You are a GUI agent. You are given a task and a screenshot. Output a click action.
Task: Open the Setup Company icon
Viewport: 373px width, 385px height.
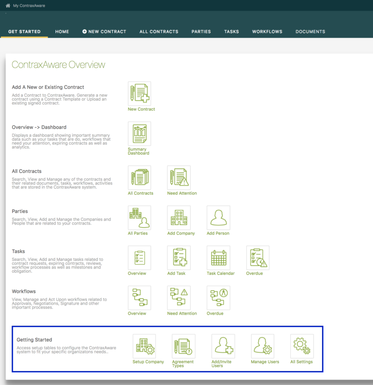[x=144, y=346]
